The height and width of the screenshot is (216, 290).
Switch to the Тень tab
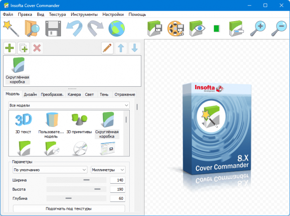click(x=104, y=95)
